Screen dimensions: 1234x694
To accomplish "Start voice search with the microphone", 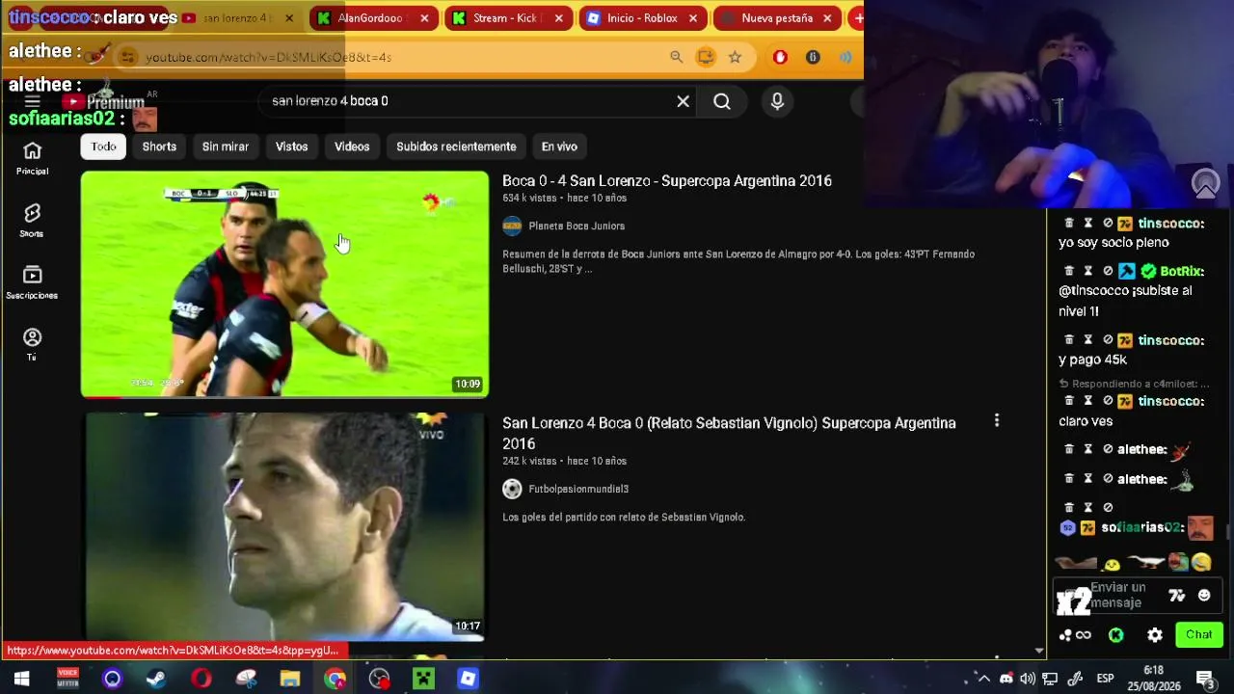I will (x=777, y=101).
